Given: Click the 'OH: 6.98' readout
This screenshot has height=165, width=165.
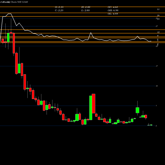Looking at the screenshot, I should [x=113, y=11].
